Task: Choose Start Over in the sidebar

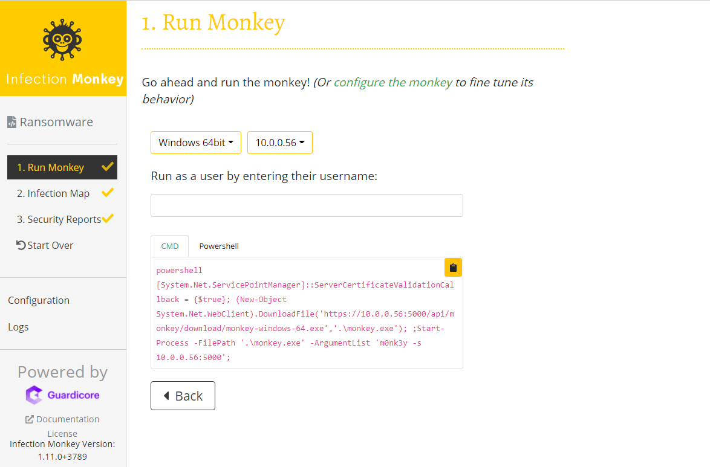Action: 45,245
